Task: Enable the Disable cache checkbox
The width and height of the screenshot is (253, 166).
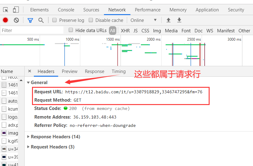Action: (91, 20)
